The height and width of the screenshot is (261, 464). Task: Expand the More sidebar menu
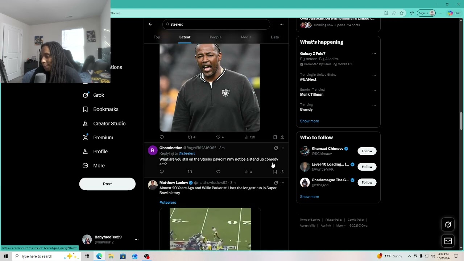[x=99, y=166]
